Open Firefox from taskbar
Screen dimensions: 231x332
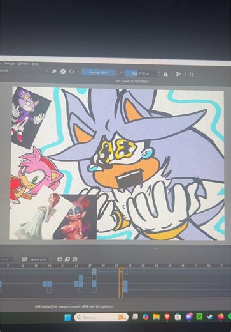pyautogui.click(x=221, y=317)
